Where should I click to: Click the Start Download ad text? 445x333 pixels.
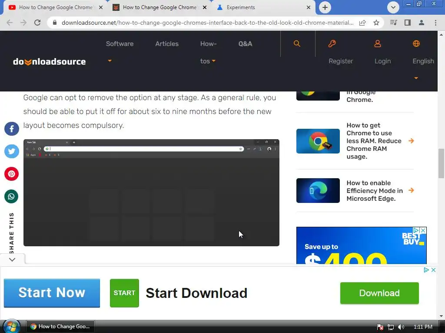[x=196, y=293]
